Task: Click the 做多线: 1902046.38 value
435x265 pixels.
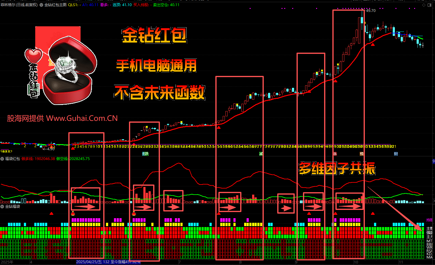Action: pyautogui.click(x=38, y=159)
